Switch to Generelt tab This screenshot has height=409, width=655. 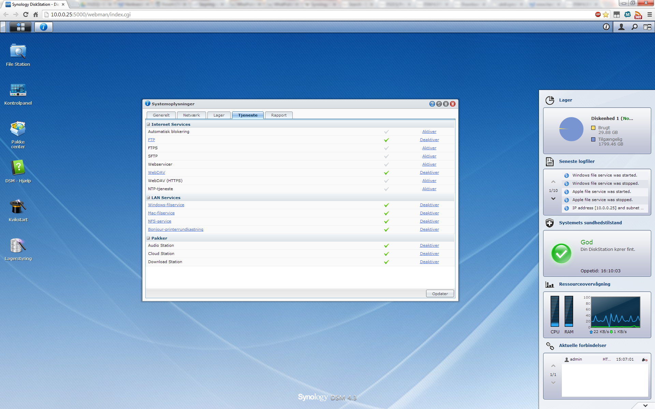coord(161,115)
